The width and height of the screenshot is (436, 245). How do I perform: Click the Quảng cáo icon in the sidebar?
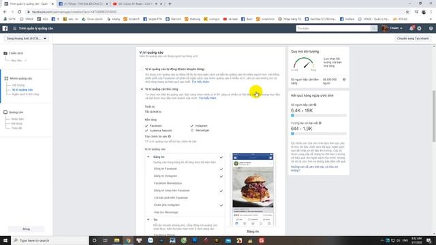[5, 112]
